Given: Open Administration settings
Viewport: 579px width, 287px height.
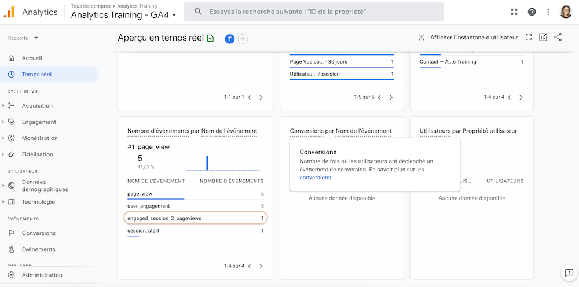Looking at the screenshot, I should [42, 275].
